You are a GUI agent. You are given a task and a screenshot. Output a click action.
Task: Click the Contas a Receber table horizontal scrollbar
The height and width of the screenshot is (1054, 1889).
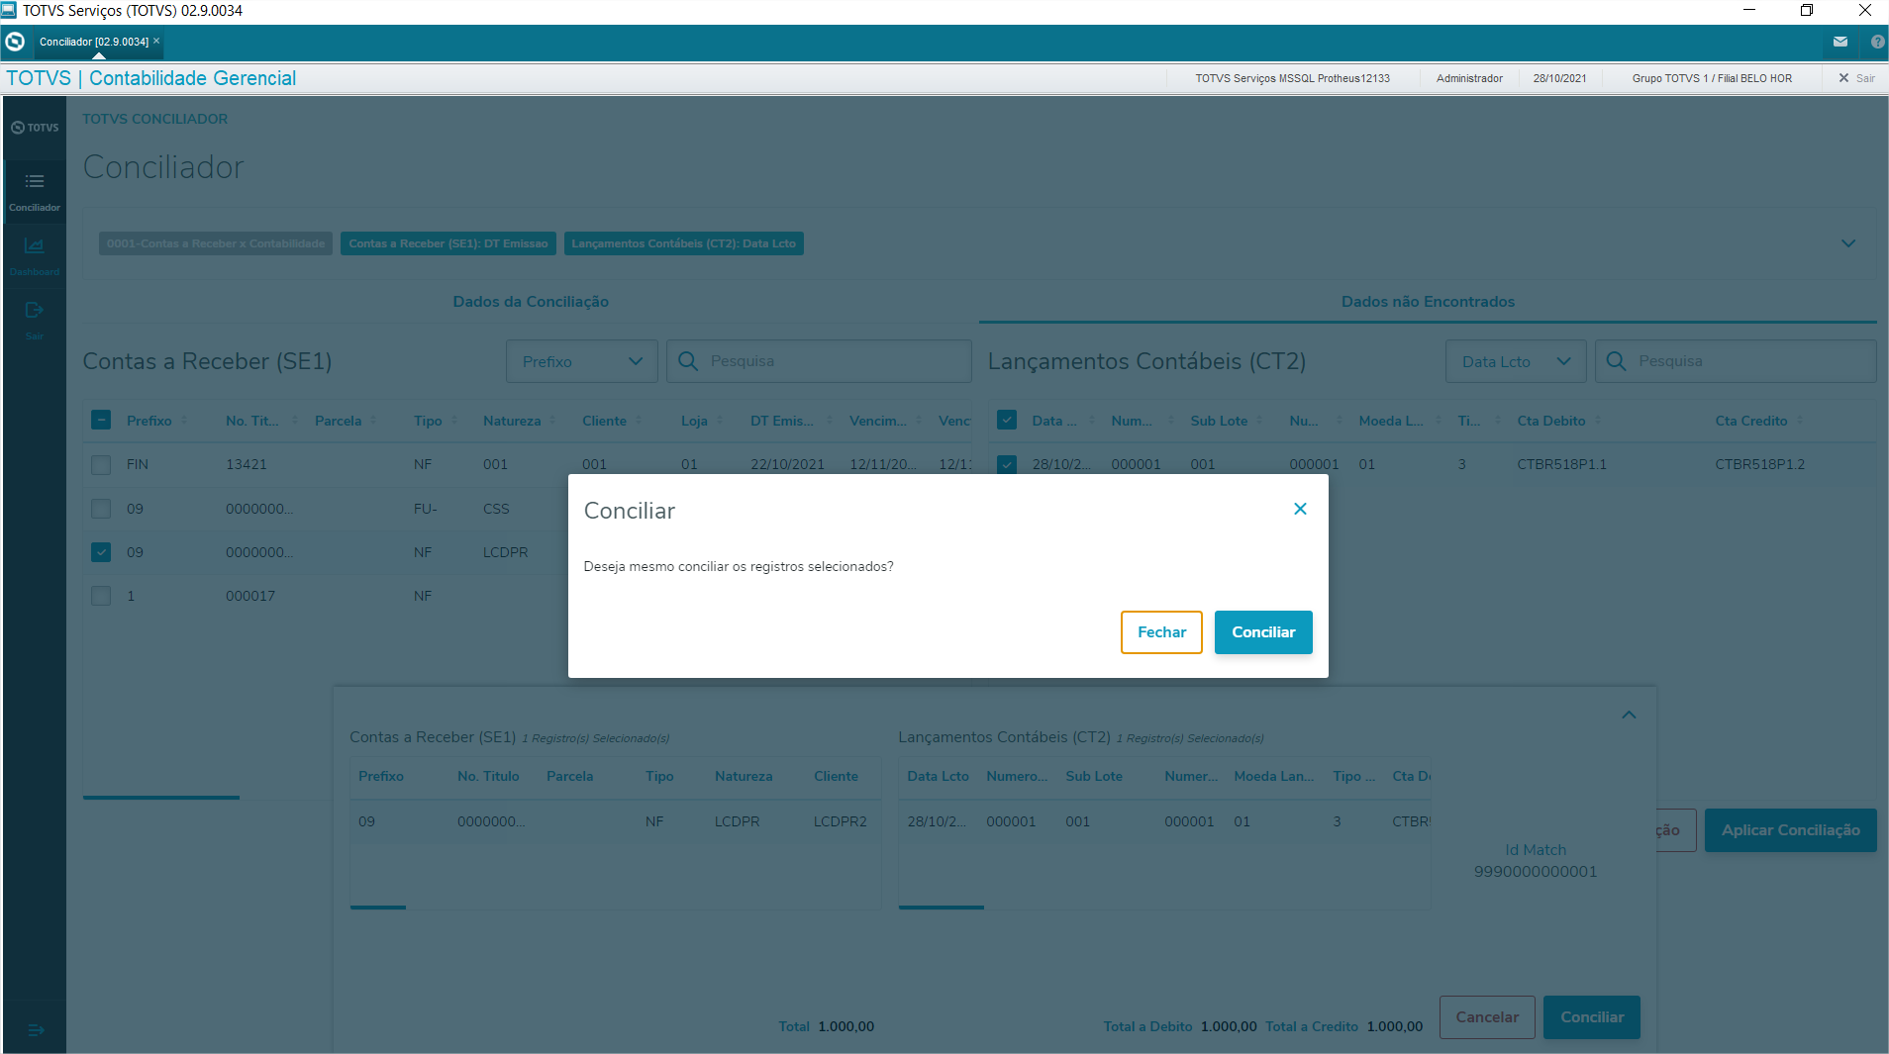(x=161, y=797)
